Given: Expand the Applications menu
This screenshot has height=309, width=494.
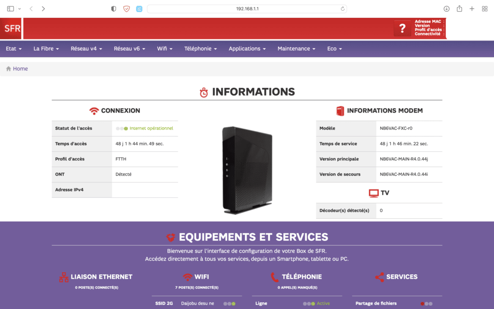Looking at the screenshot, I should [247, 49].
